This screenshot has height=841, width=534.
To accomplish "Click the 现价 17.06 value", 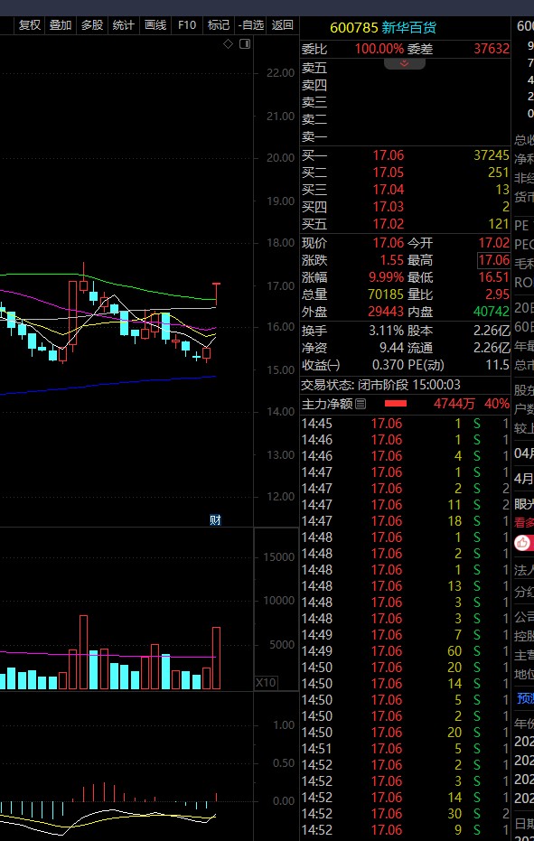I will tap(388, 243).
